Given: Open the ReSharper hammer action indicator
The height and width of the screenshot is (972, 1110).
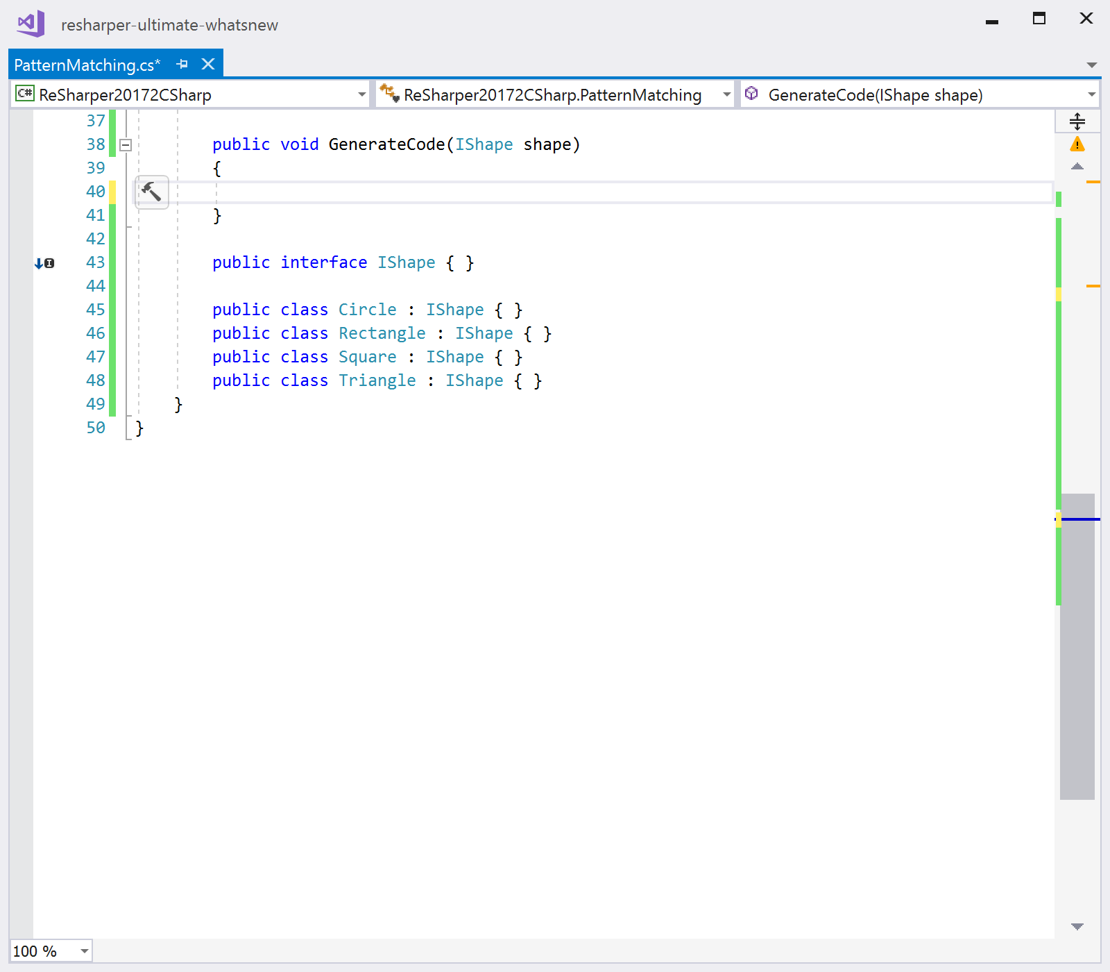Looking at the screenshot, I should click(151, 192).
